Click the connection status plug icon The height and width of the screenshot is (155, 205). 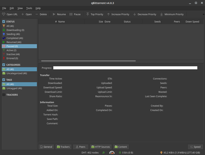coord(104,152)
